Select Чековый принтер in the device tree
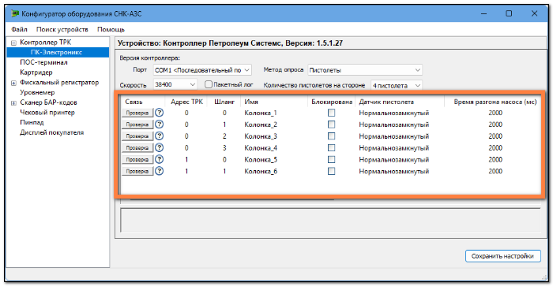The image size is (553, 286). tap(47, 112)
